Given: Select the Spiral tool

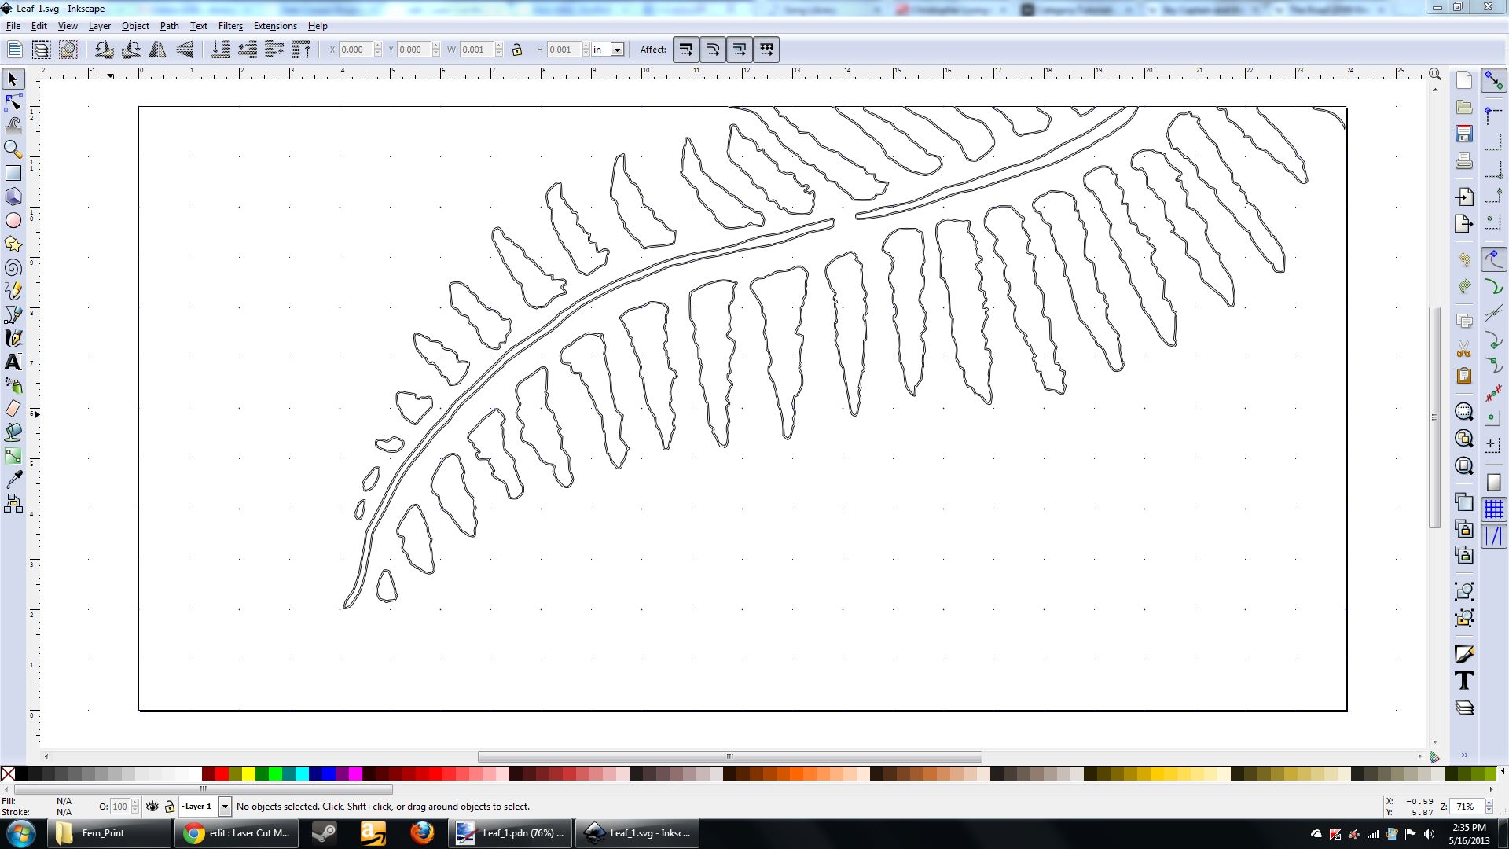Looking at the screenshot, I should [13, 267].
